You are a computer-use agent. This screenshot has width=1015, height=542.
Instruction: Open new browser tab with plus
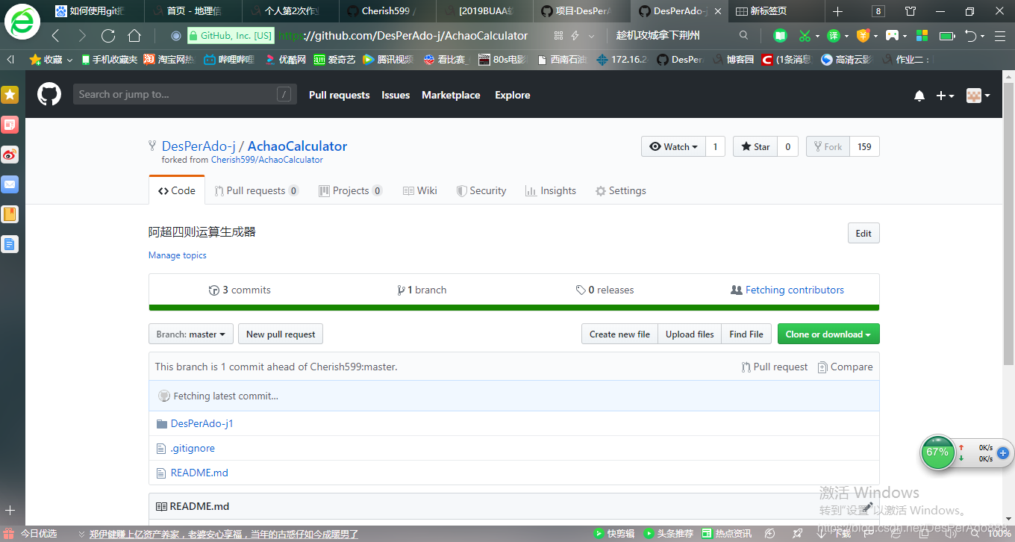coord(837,11)
